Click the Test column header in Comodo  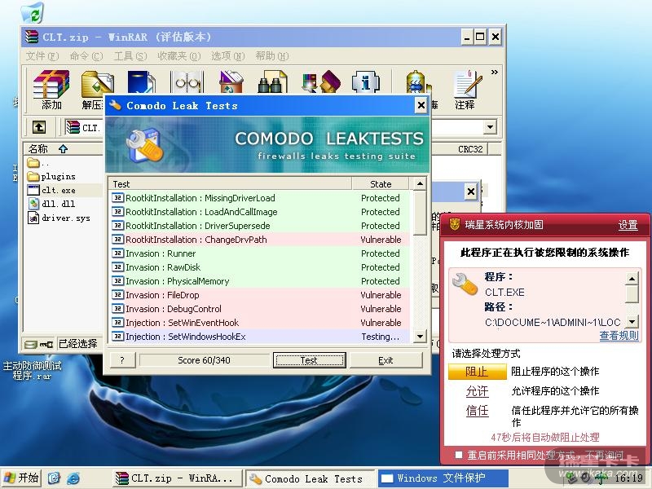(x=231, y=184)
